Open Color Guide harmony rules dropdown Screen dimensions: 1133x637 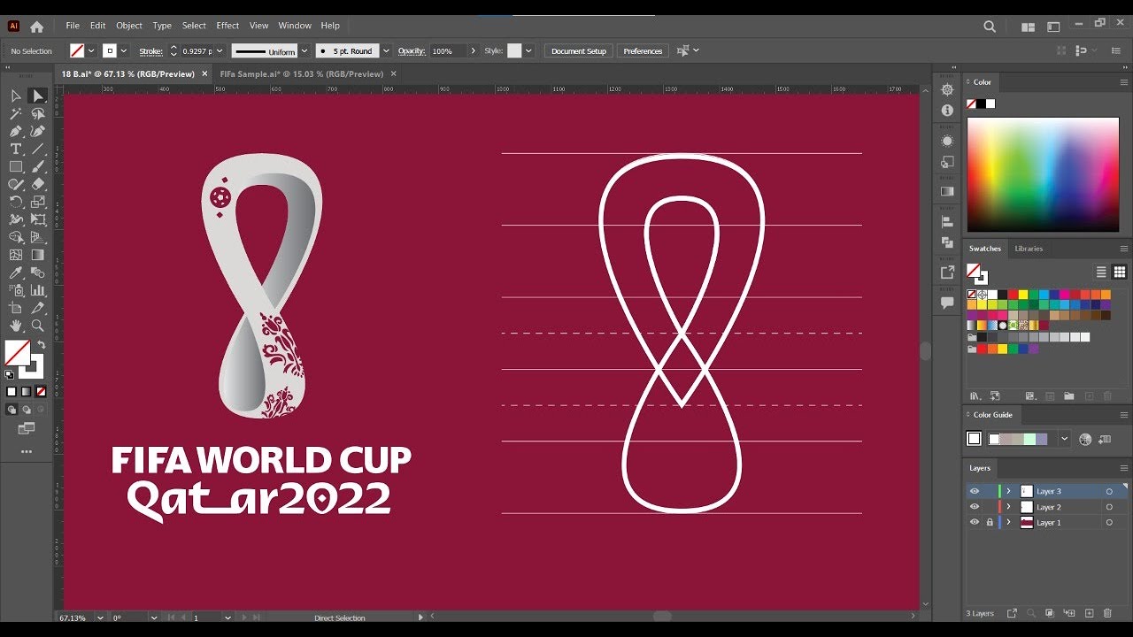[1065, 439]
